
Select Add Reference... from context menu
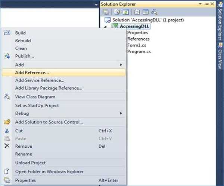point(32,73)
